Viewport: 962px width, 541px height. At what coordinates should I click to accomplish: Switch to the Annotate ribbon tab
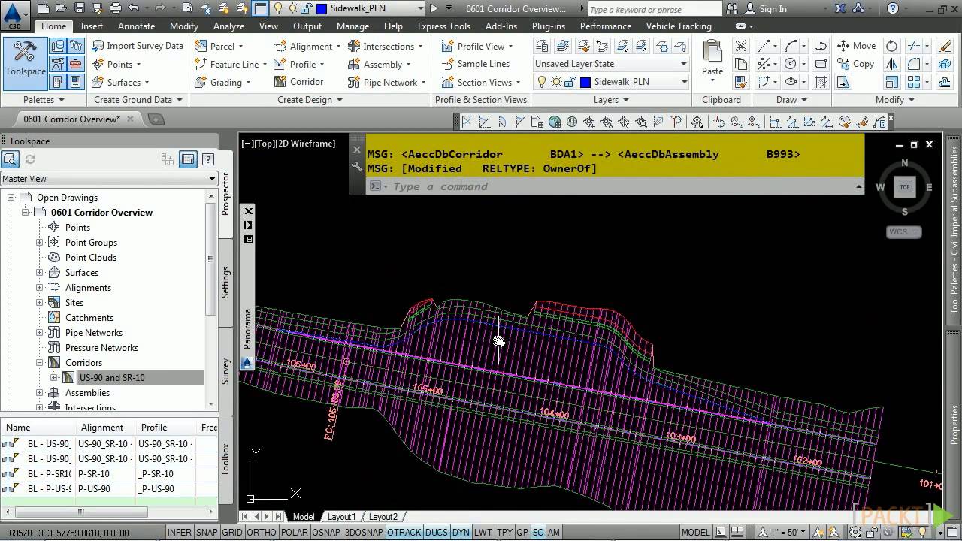click(136, 26)
